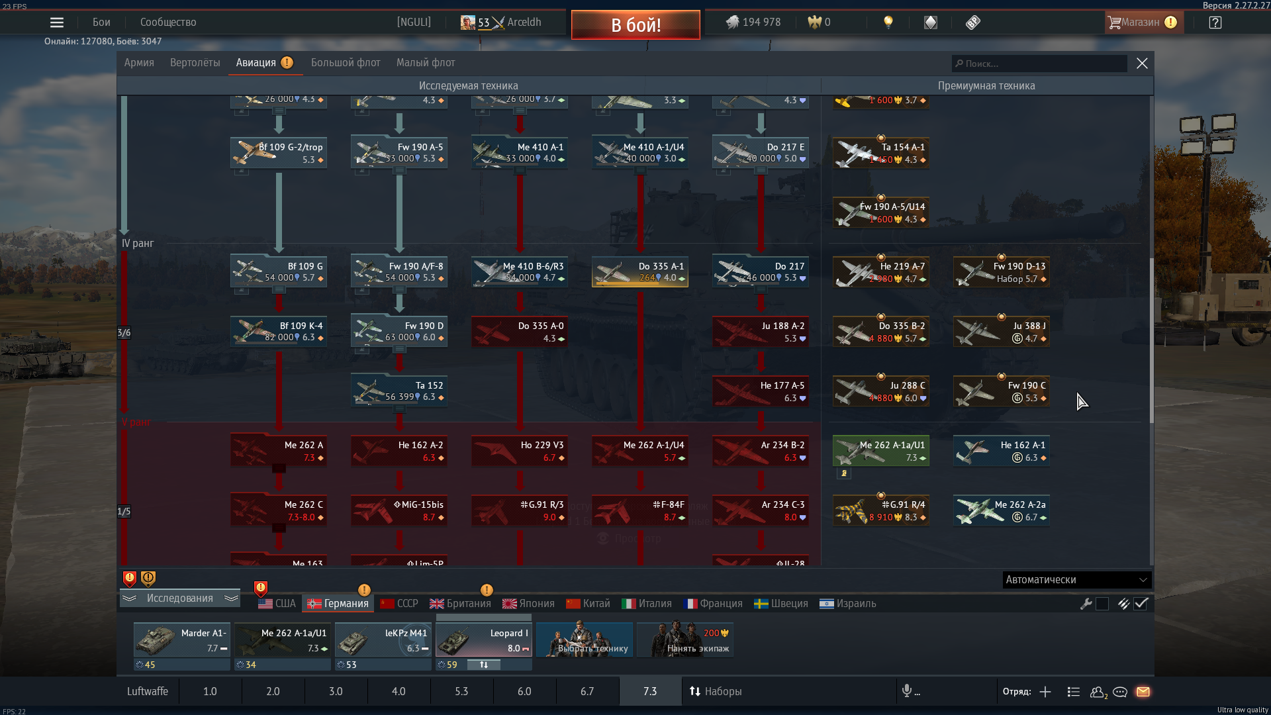Select the Израиль nation tab
The image size is (1271, 715).
848,604
